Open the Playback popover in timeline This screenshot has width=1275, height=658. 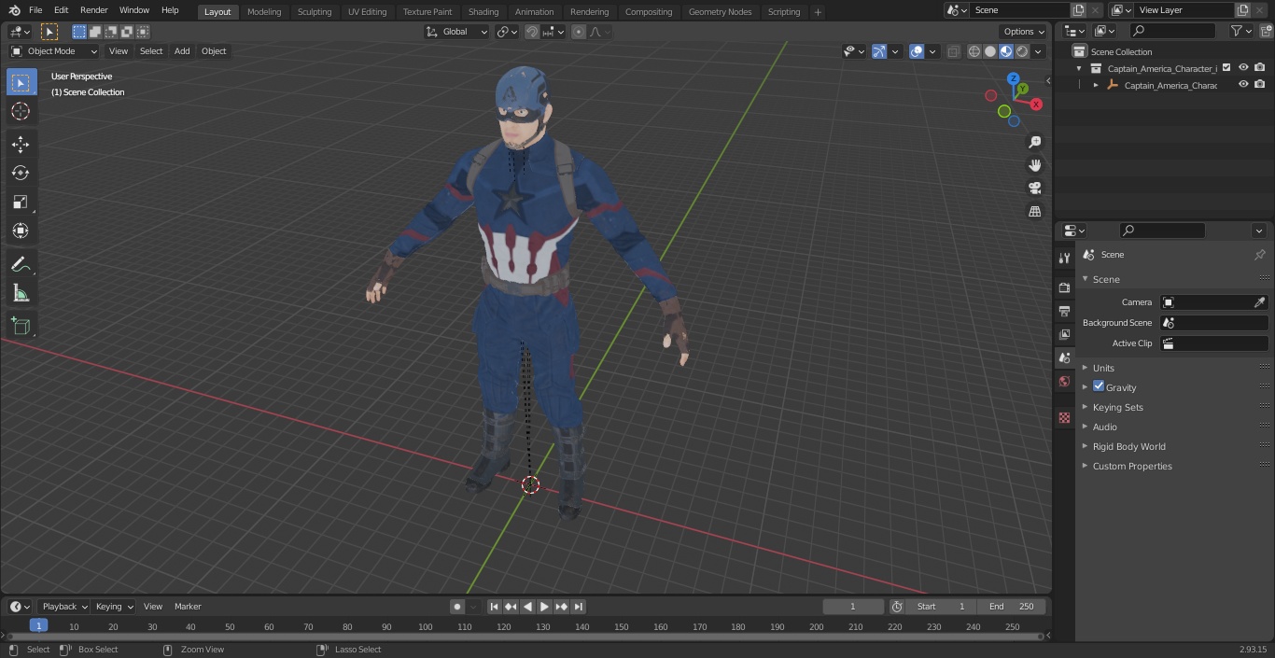click(63, 607)
